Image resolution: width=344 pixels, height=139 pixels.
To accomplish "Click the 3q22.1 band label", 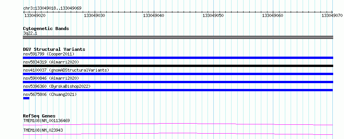I will tap(30, 33).
